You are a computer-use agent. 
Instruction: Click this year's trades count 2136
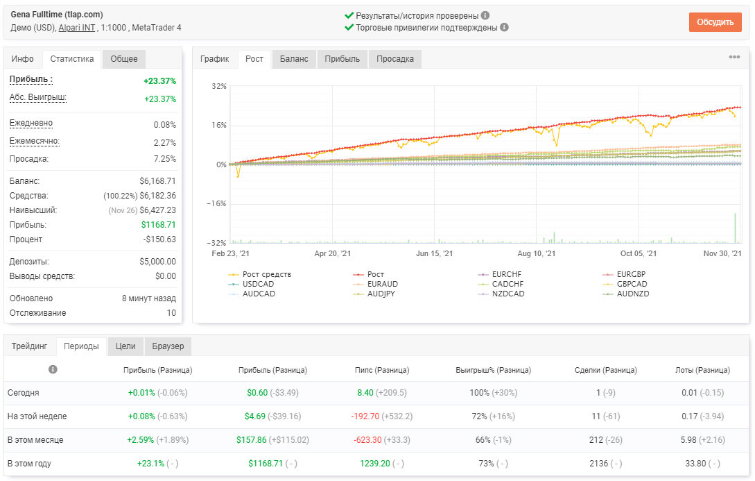tap(598, 463)
